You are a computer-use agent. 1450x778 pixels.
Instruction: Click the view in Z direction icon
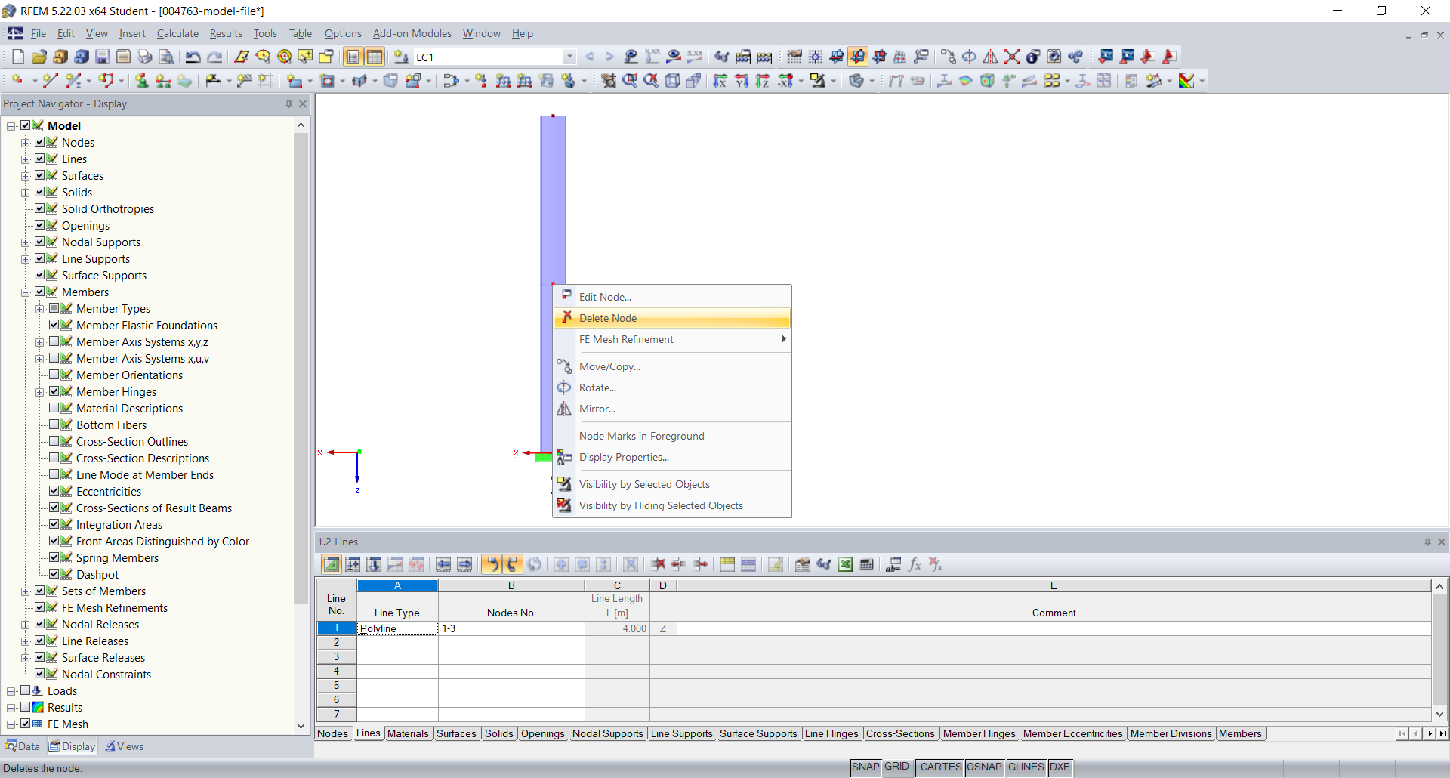point(763,81)
